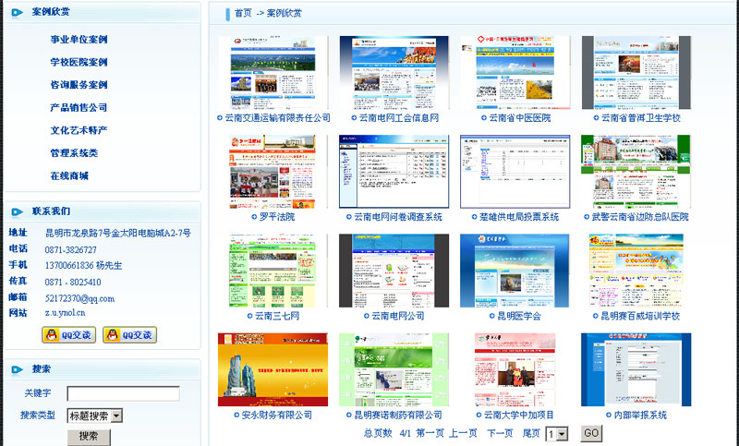The width and height of the screenshot is (739, 446).
Task: Open the page number dropdown
Action: (x=556, y=433)
